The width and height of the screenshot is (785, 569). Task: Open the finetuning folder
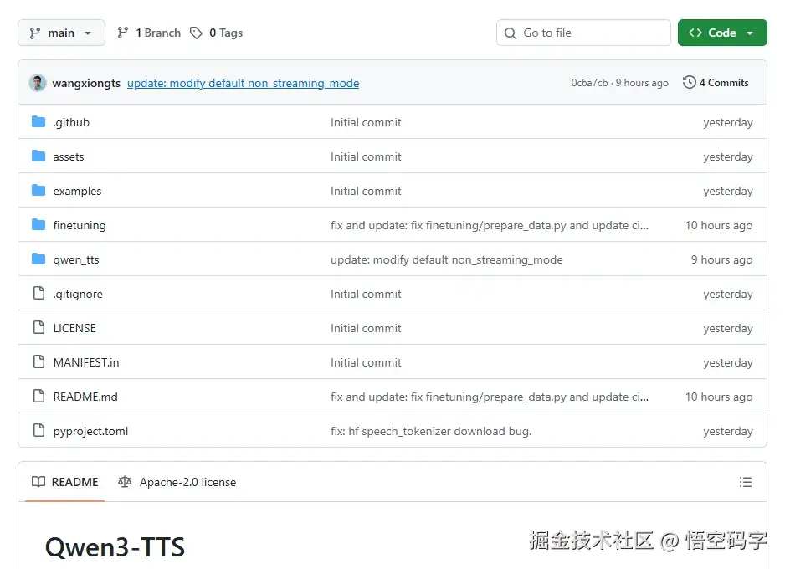coord(80,226)
